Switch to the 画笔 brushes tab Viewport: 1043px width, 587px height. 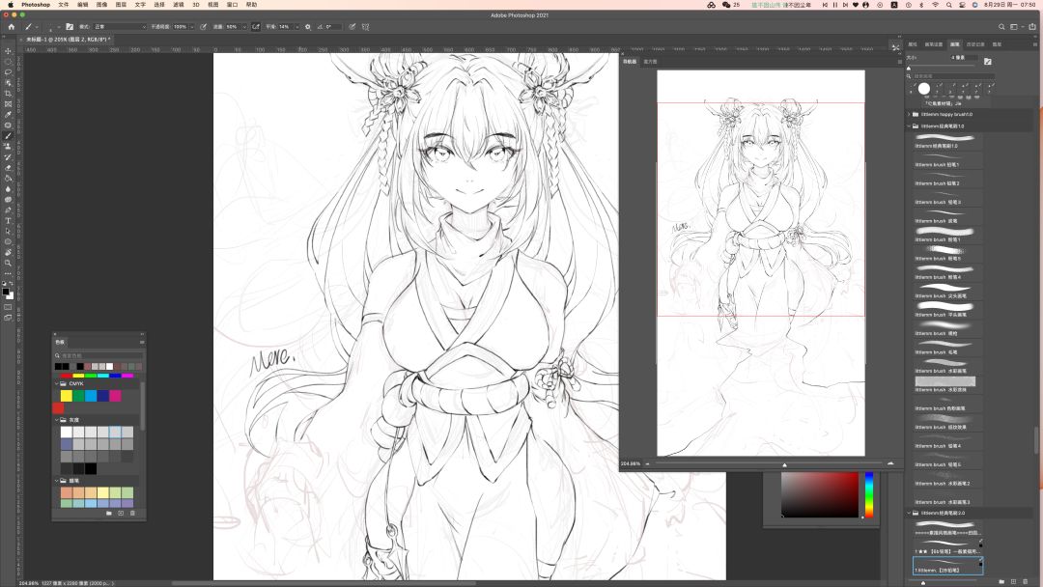click(x=954, y=44)
